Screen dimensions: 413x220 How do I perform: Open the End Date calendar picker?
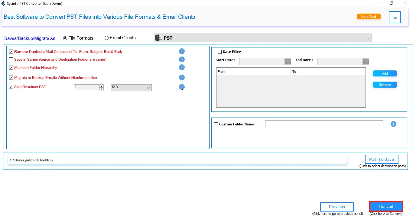click(x=366, y=61)
